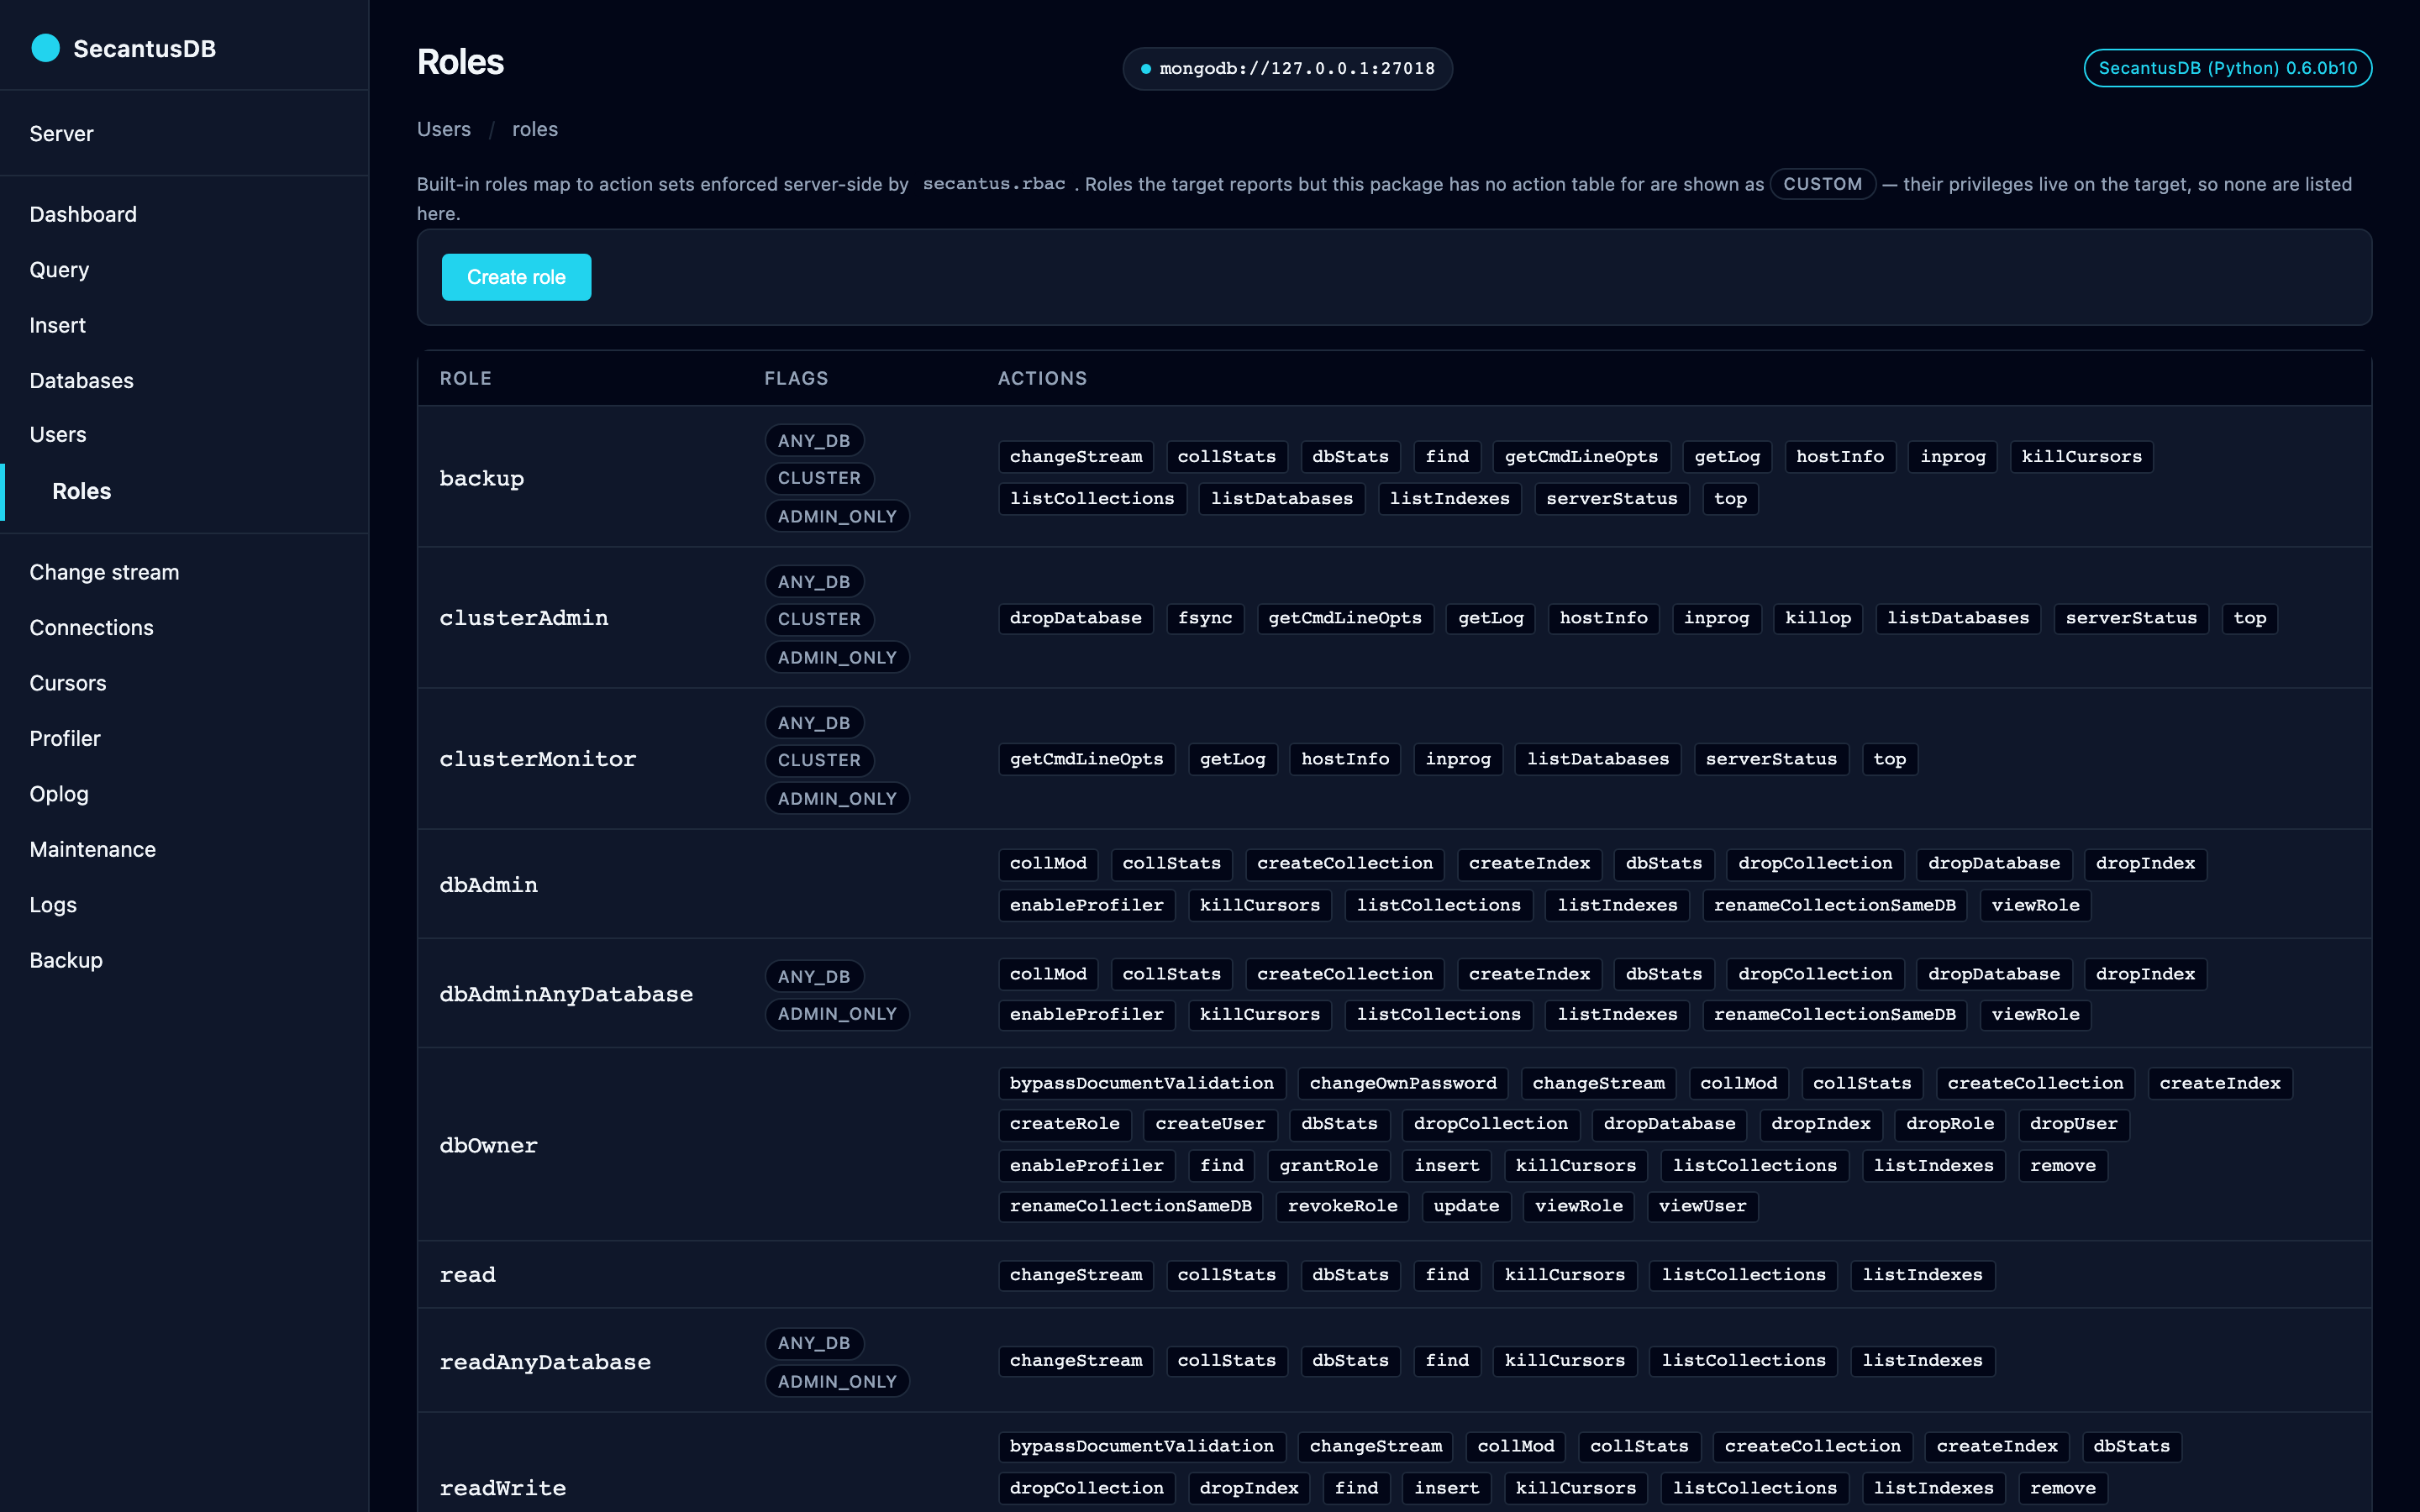Click enableProfiler action in dbAdminAnyDatabase row
Viewport: 2420px width, 1512px height.
[x=1086, y=1014]
